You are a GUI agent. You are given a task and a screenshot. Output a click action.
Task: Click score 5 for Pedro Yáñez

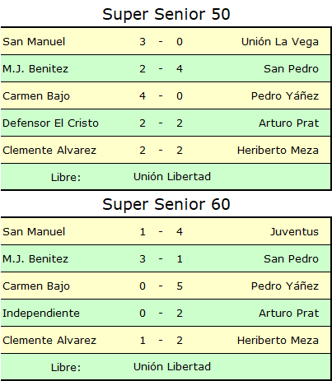pos(180,286)
